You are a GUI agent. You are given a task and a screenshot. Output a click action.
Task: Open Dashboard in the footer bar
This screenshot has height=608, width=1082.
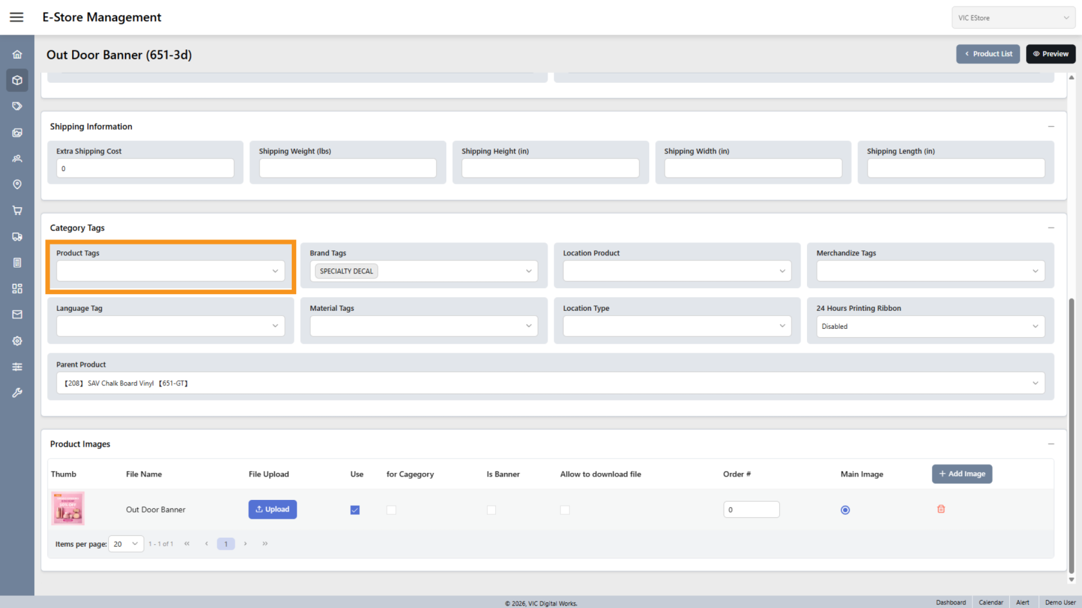(x=951, y=602)
